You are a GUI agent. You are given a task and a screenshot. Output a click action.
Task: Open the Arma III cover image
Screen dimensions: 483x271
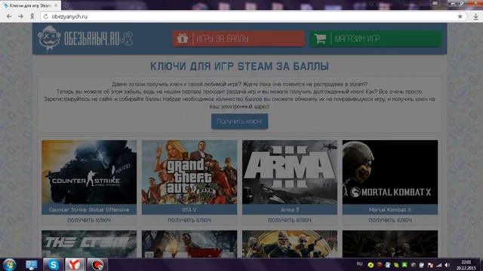290,172
